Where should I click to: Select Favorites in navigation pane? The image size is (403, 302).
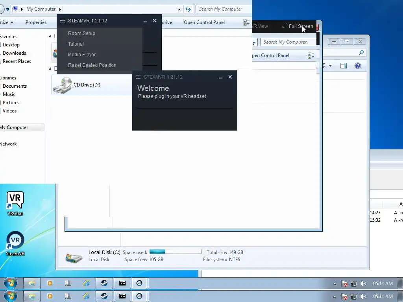pyautogui.click(x=9, y=37)
